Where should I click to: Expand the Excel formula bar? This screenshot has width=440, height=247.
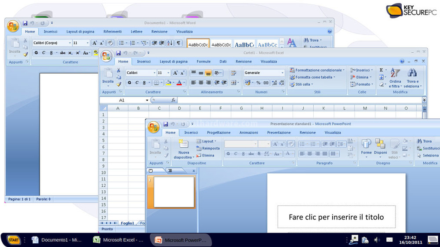click(424, 100)
